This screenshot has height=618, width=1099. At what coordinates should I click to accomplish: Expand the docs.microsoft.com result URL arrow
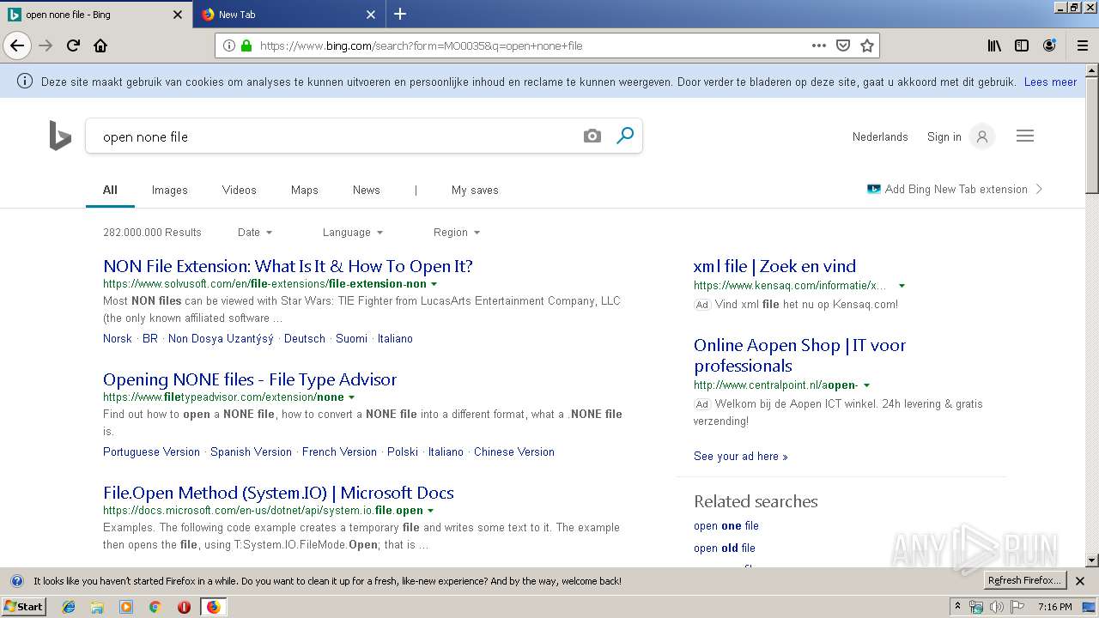tap(430, 511)
